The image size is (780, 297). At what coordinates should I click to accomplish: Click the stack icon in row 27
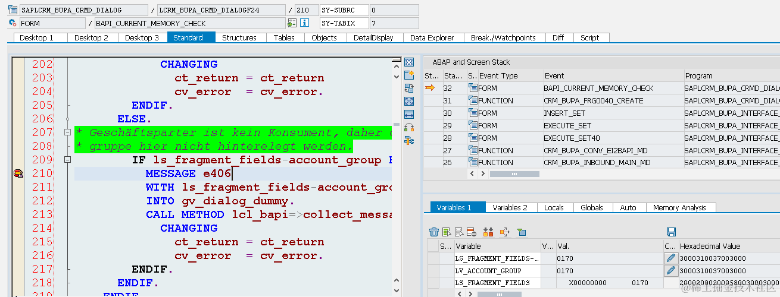(x=473, y=150)
